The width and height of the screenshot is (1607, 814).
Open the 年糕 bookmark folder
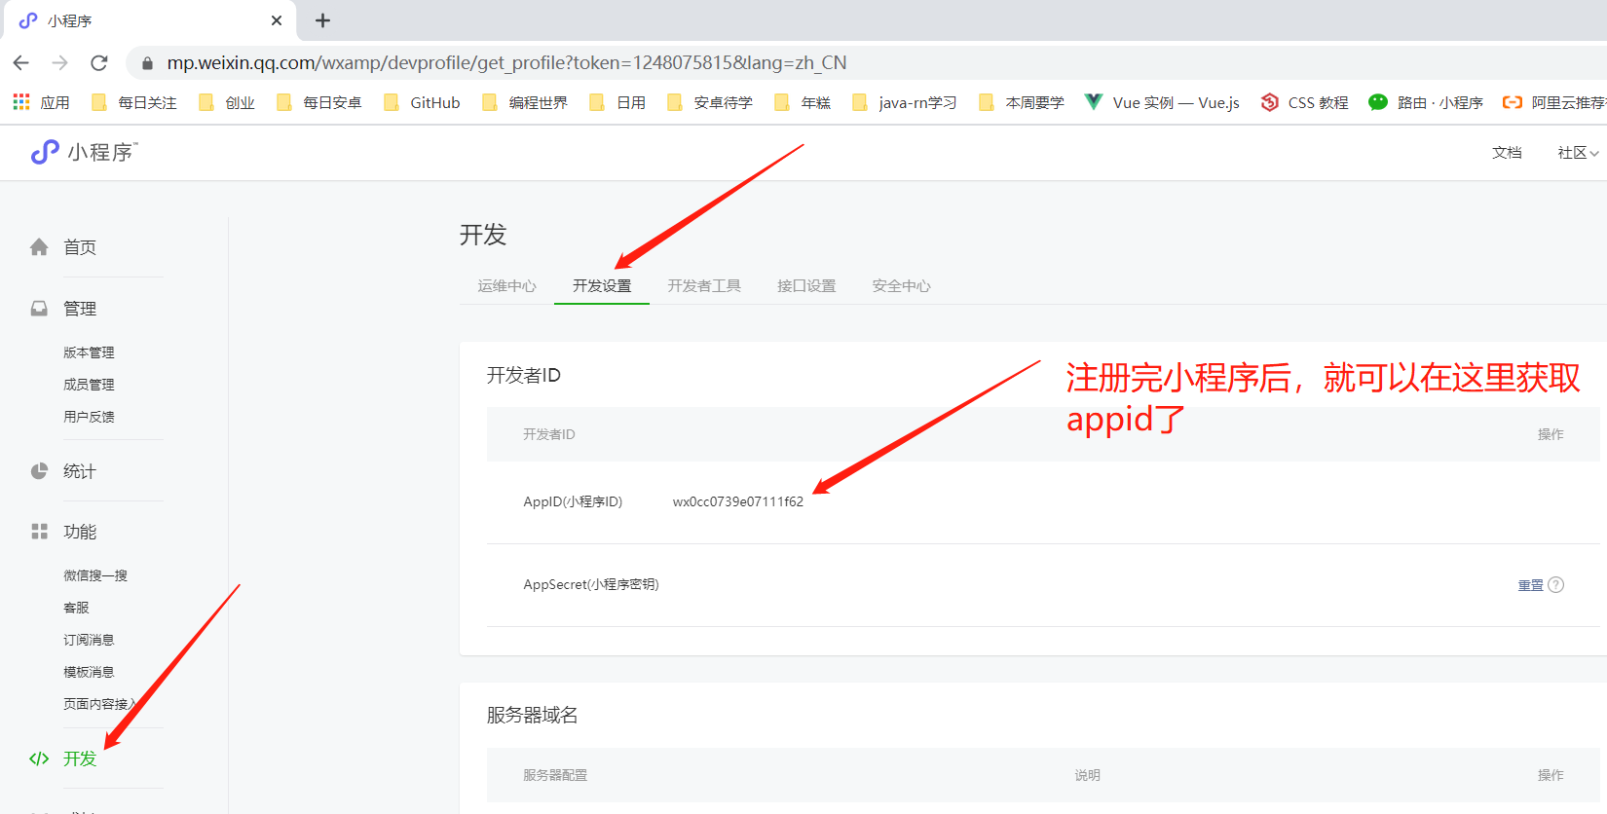pos(803,102)
